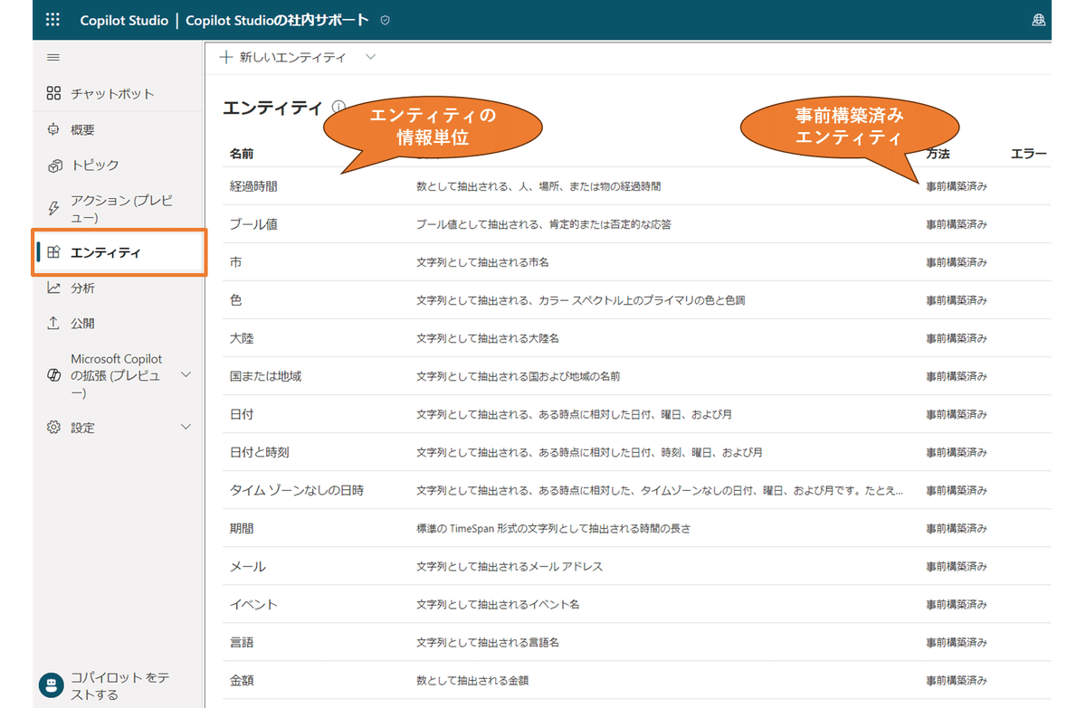Screen dimensions: 1086x708
Task: Open the 国または地域 entity
Action: (265, 376)
